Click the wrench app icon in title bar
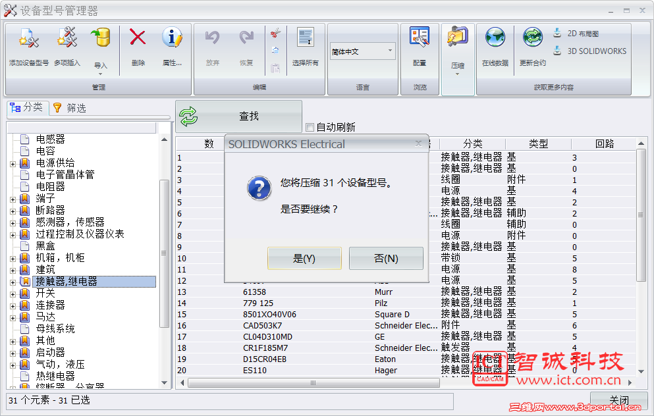654x416 pixels. [x=10, y=10]
